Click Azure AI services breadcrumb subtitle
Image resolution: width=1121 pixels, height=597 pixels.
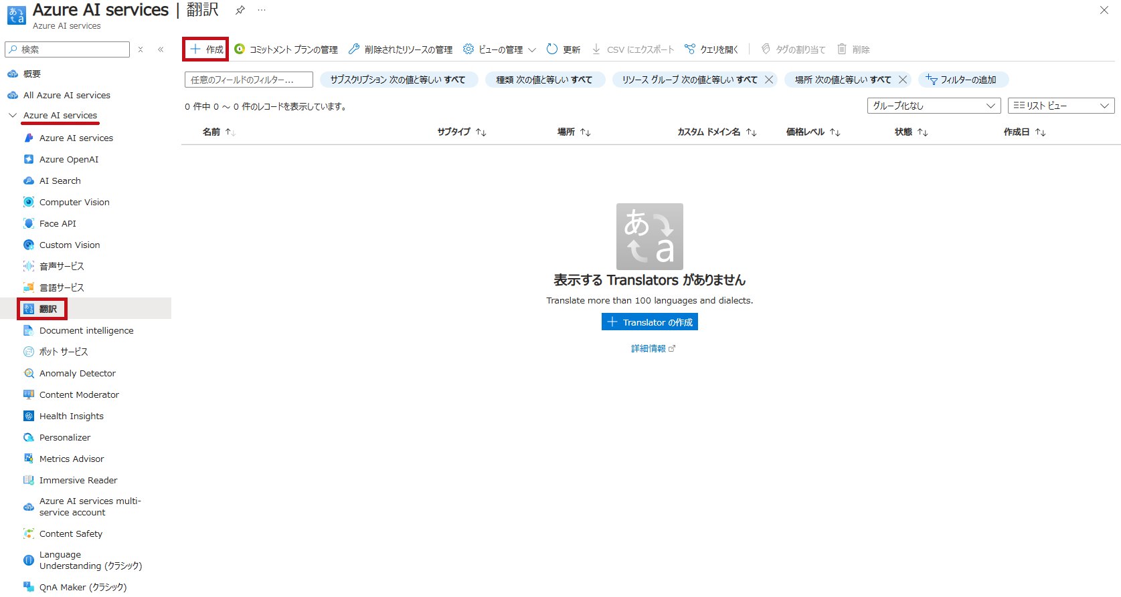pyautogui.click(x=67, y=25)
